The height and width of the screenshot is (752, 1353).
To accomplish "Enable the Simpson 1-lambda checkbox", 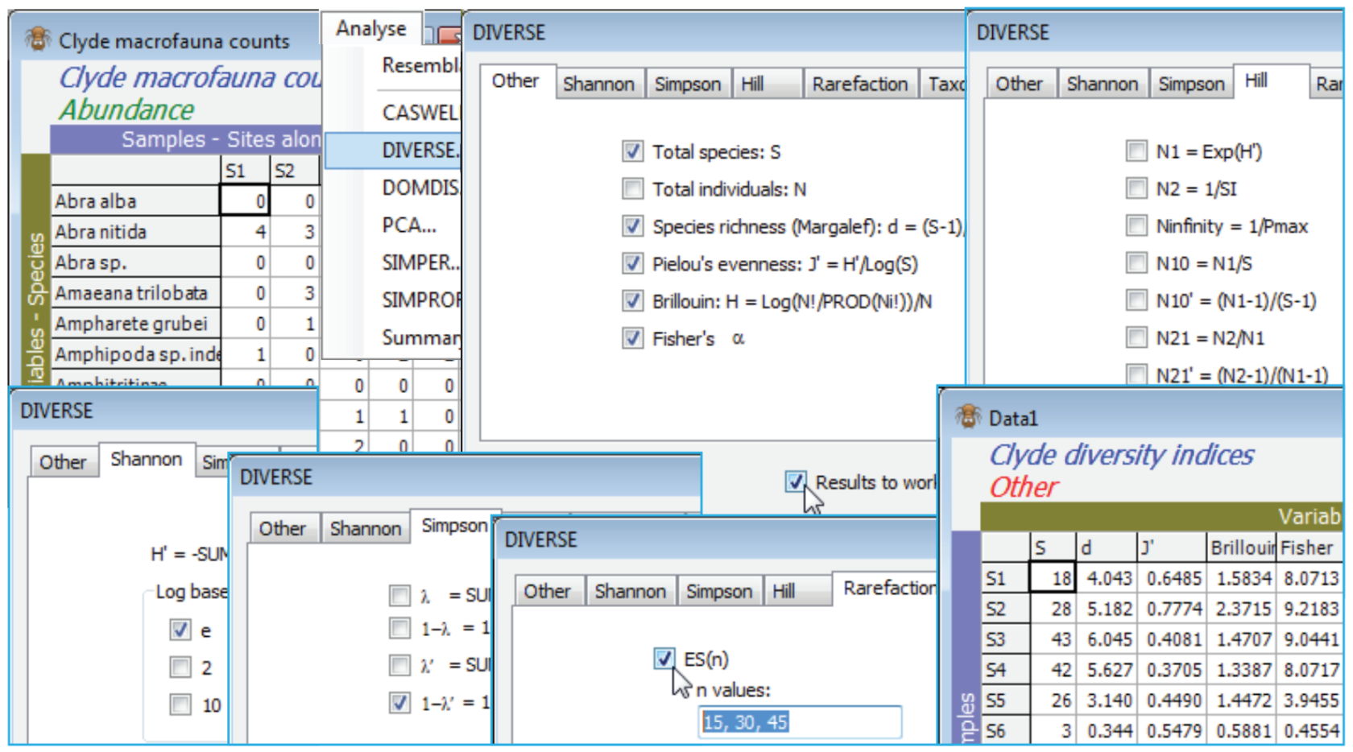I will pyautogui.click(x=399, y=628).
